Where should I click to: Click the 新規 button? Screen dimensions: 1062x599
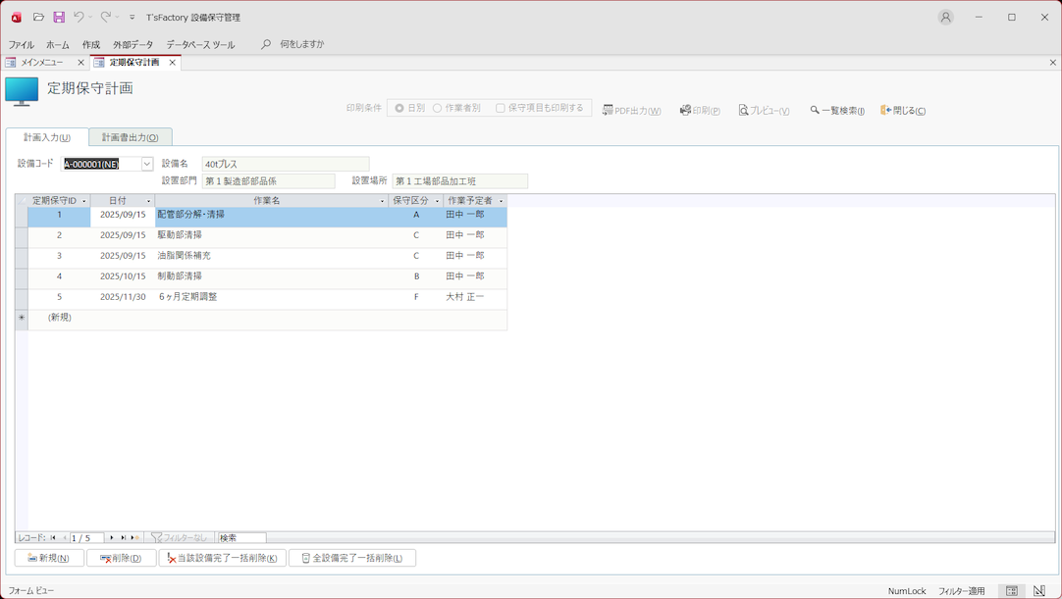tap(49, 558)
